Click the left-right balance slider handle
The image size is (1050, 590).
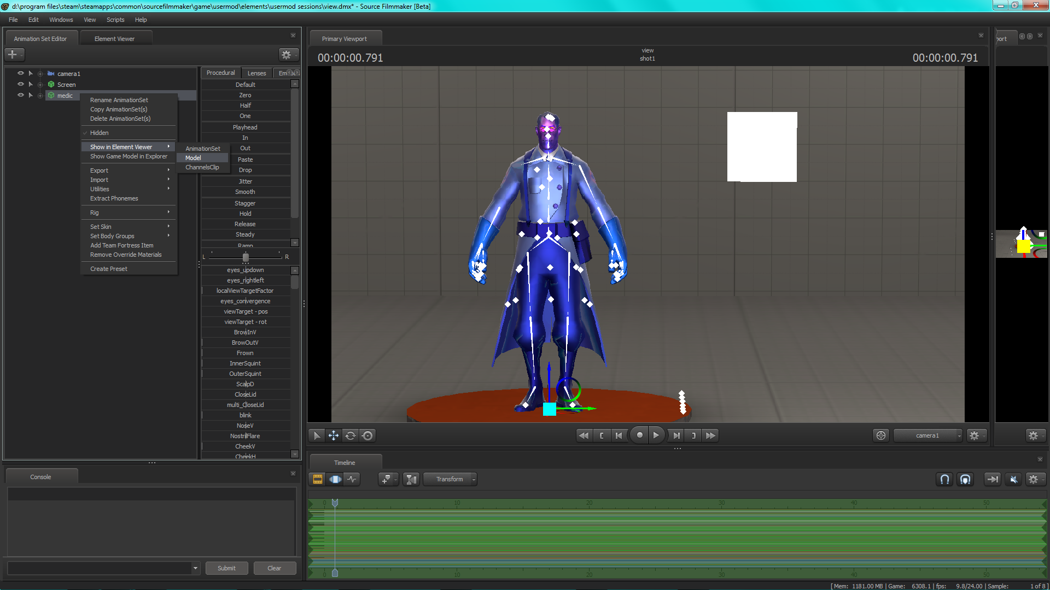(x=246, y=257)
